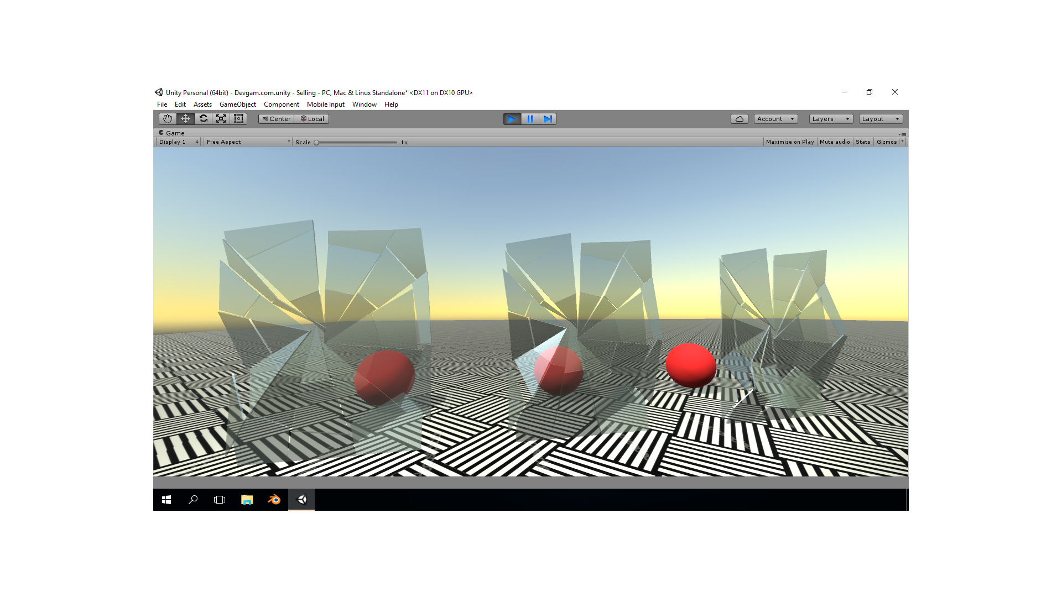Screen dimensions: 1062x597
Task: Open the Edit menu
Action: pos(180,104)
